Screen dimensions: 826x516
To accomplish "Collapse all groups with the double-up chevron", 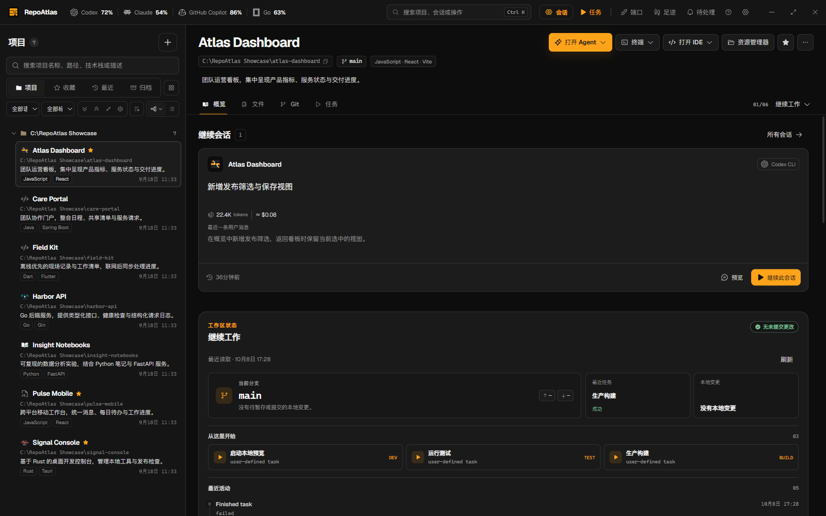I will [97, 109].
